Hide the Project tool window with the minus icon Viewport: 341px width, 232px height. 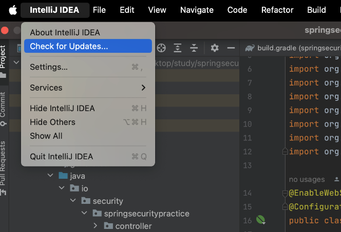[231, 48]
